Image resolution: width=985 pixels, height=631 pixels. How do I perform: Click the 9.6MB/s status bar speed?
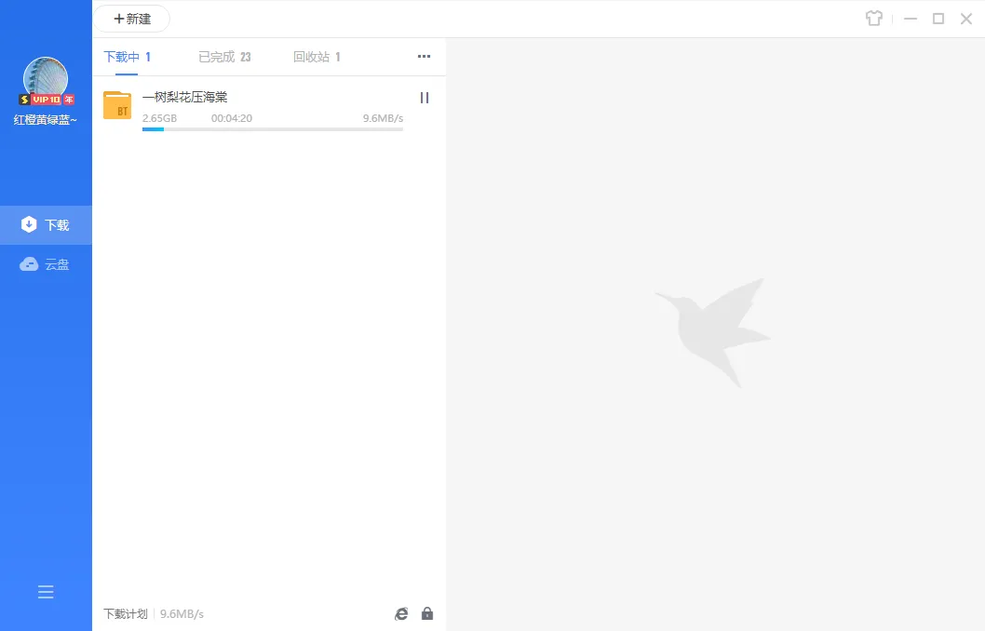[x=182, y=614]
